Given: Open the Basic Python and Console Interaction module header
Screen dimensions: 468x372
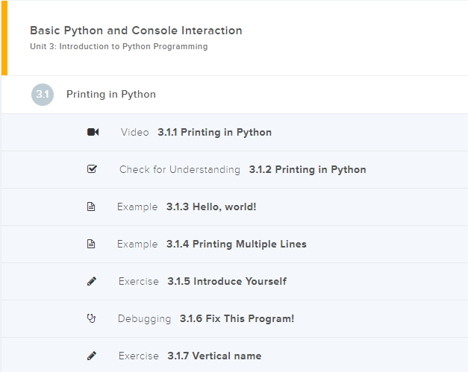Looking at the screenshot, I should click(x=136, y=31).
